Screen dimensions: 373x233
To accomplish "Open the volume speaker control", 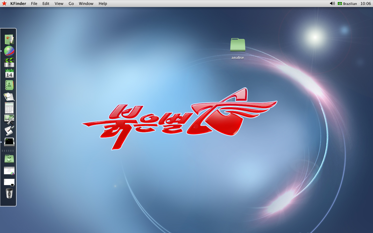I will point(332,3).
